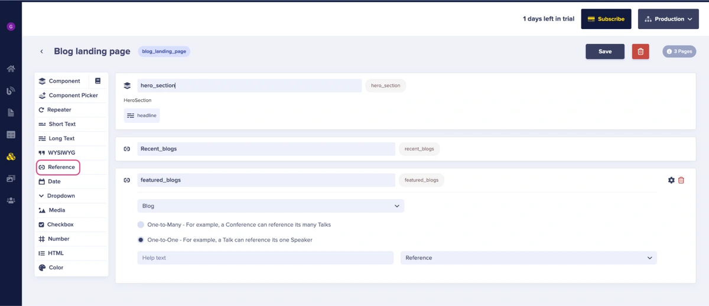Expand the Reference field type dropdown
Screen dimensions: 709x306
[x=528, y=258]
